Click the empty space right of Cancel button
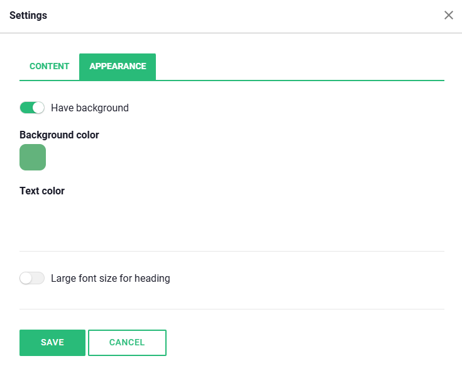Viewport: 462px width, 373px height. pos(302,343)
